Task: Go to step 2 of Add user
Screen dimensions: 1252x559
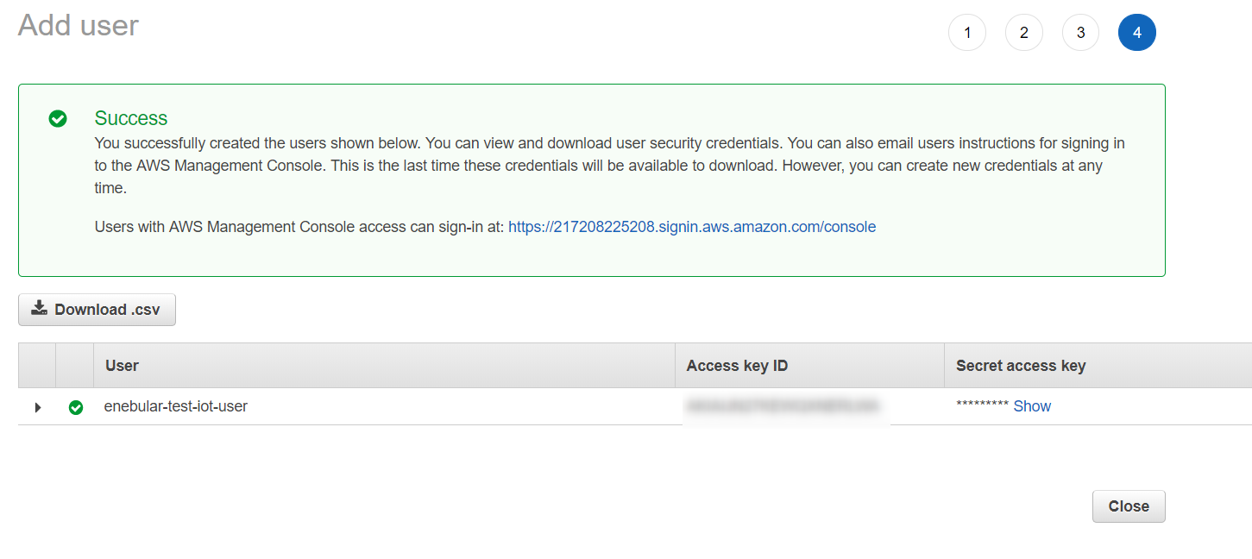Action: 1023,33
